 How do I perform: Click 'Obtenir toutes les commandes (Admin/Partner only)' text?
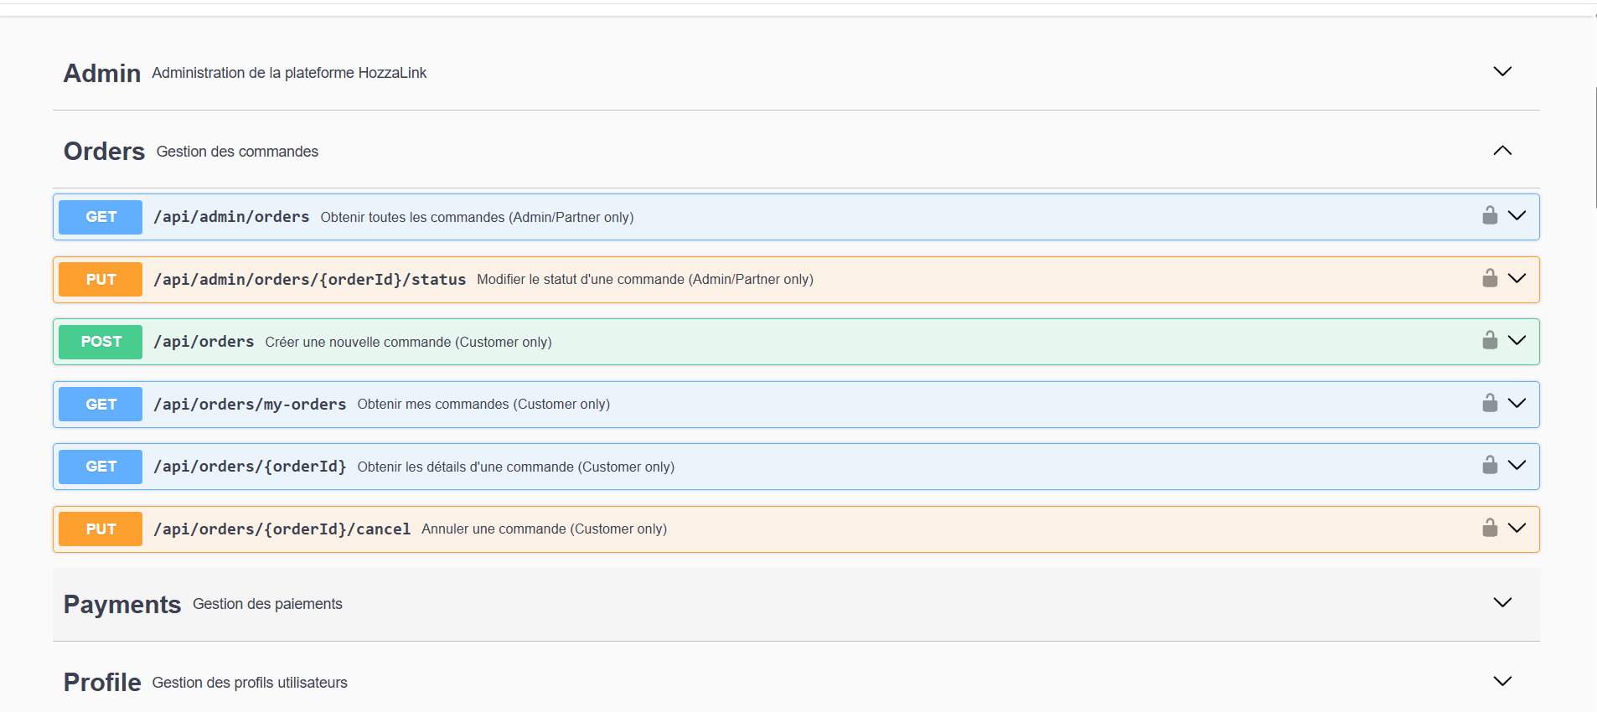(477, 217)
